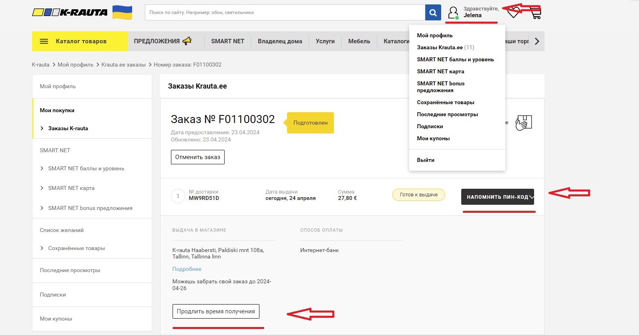Open Мой профиль in the left sidebar
Viewport: 639px width, 335px height.
[58, 86]
